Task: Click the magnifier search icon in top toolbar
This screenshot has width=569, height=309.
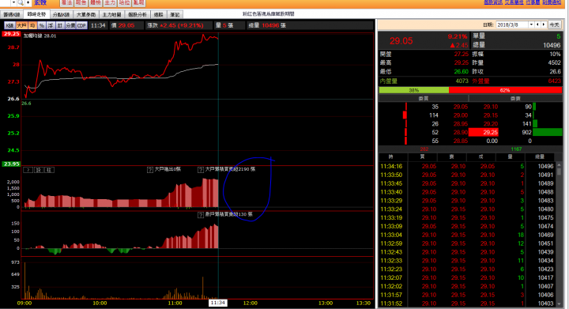Action: (x=21, y=2)
